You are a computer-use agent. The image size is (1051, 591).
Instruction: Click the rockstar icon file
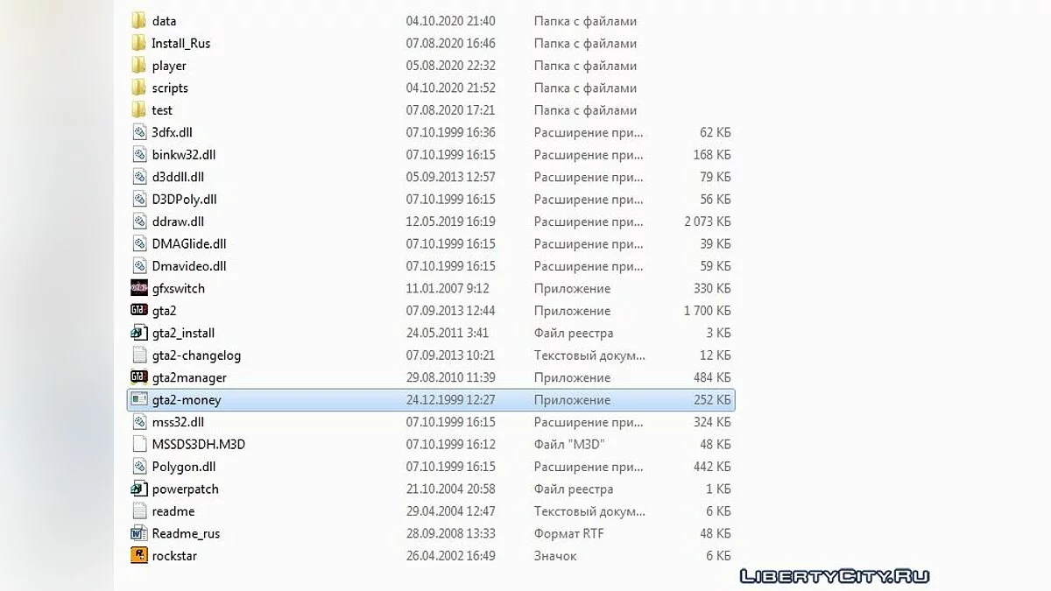point(138,556)
